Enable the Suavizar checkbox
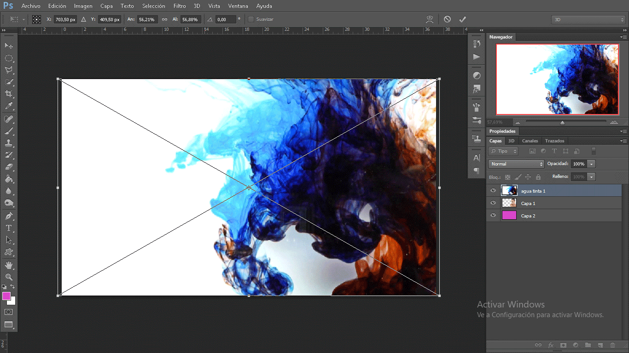This screenshot has width=629, height=353. [251, 19]
